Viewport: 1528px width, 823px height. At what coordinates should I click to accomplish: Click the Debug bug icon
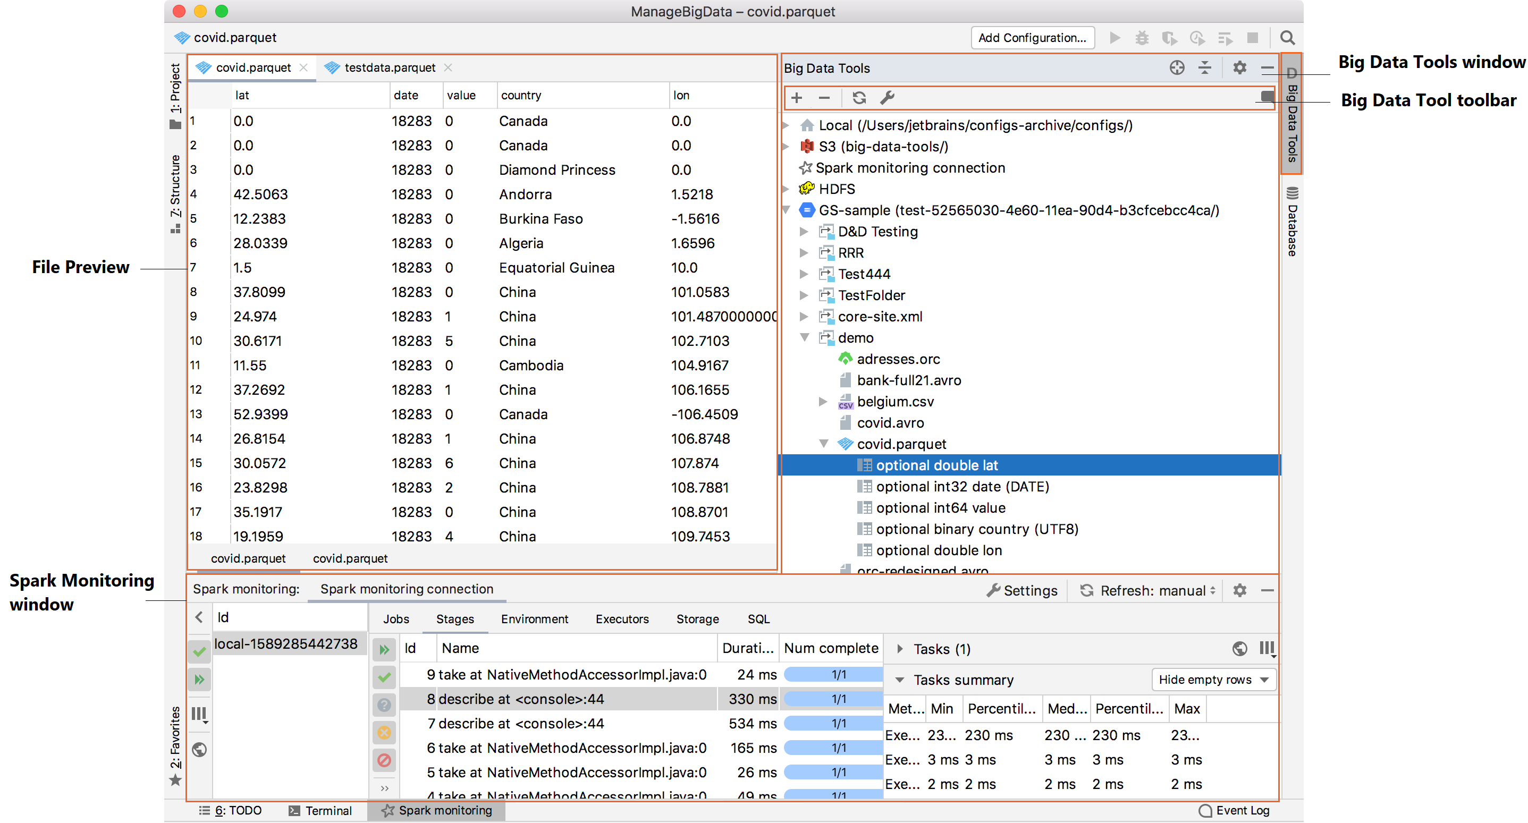[x=1142, y=38]
